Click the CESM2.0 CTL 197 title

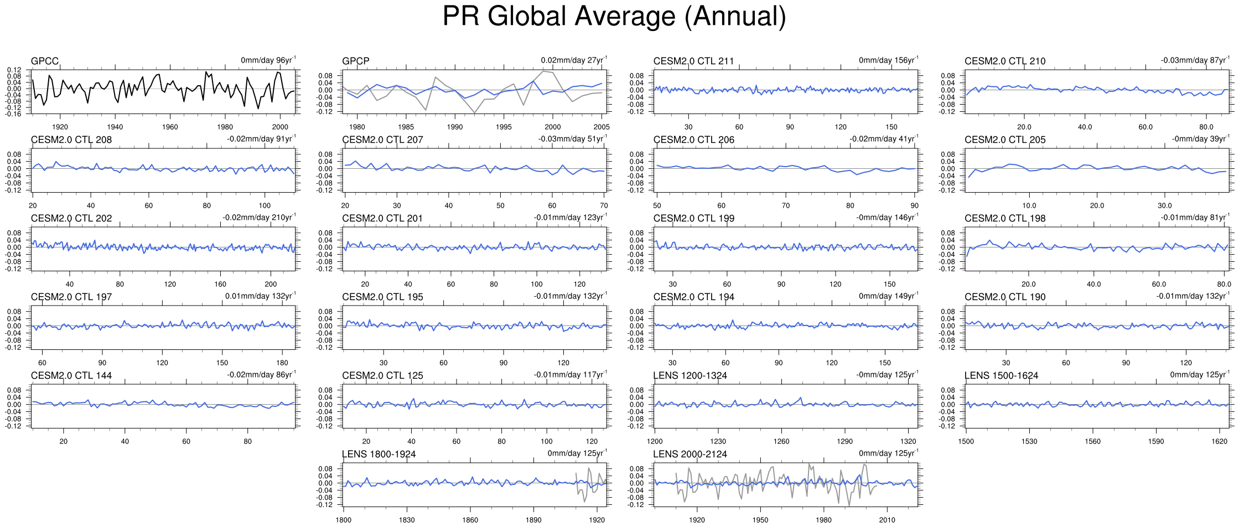pos(71,297)
